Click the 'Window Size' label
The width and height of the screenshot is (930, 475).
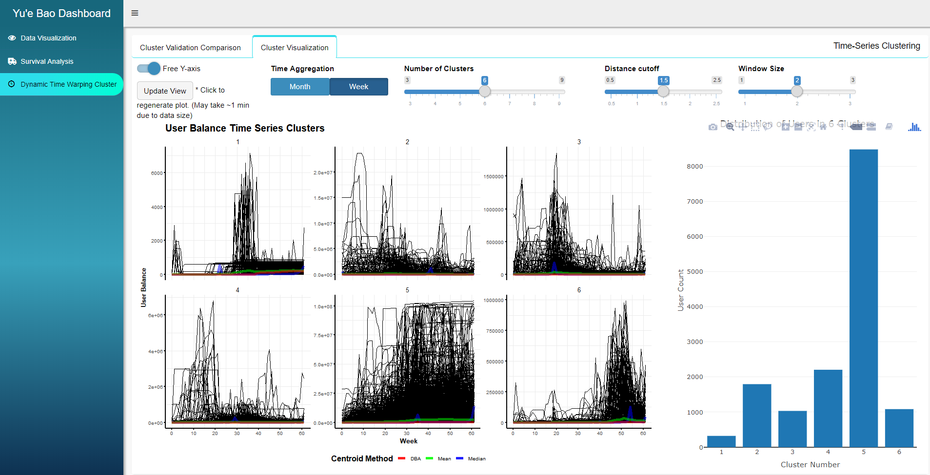coord(761,69)
